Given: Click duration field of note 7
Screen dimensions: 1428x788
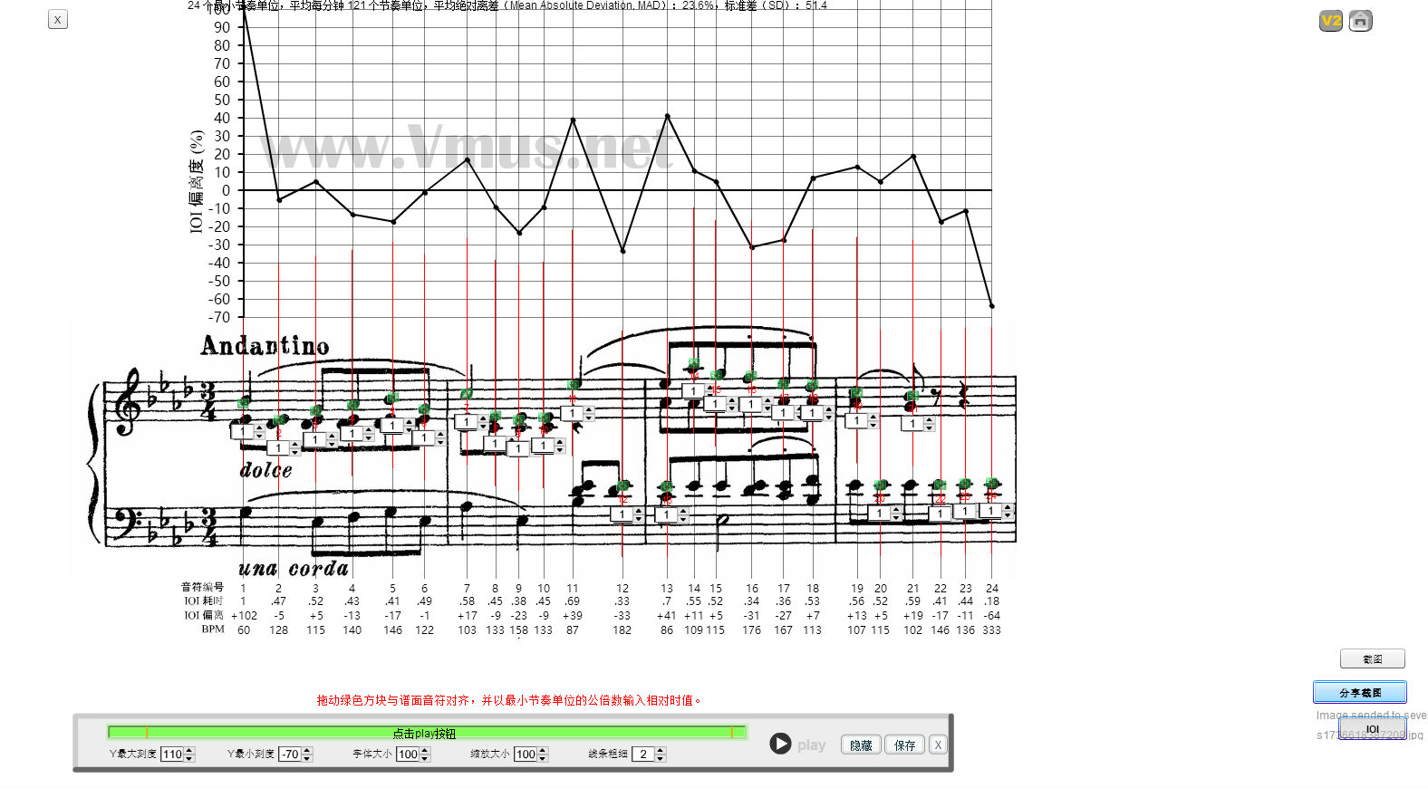Looking at the screenshot, I should click(466, 422).
